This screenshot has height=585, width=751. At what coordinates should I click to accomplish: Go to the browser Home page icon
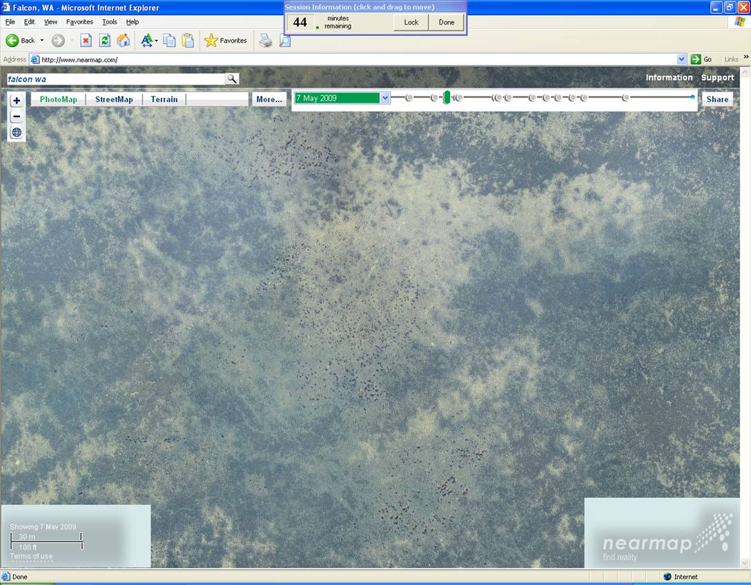(123, 41)
